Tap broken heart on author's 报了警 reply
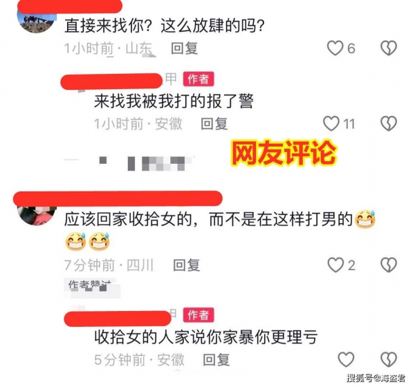 pos(389,124)
